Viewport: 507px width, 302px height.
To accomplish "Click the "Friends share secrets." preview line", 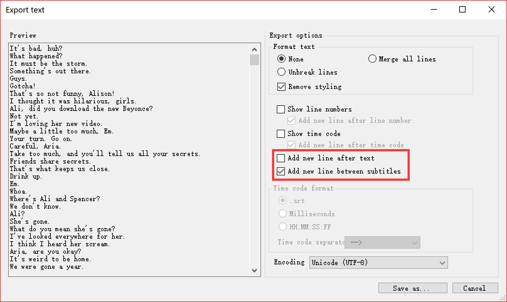I will [50, 161].
